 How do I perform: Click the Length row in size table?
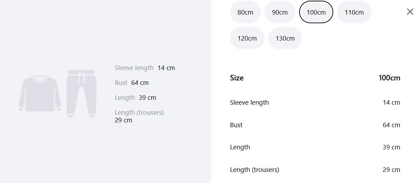(x=315, y=147)
